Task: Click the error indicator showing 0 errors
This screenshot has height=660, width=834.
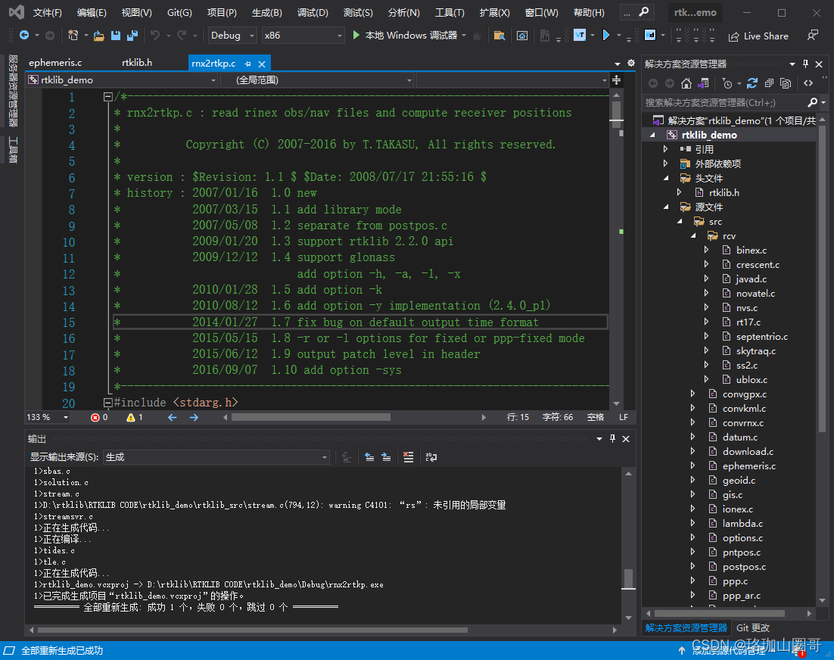Action: 99,416
